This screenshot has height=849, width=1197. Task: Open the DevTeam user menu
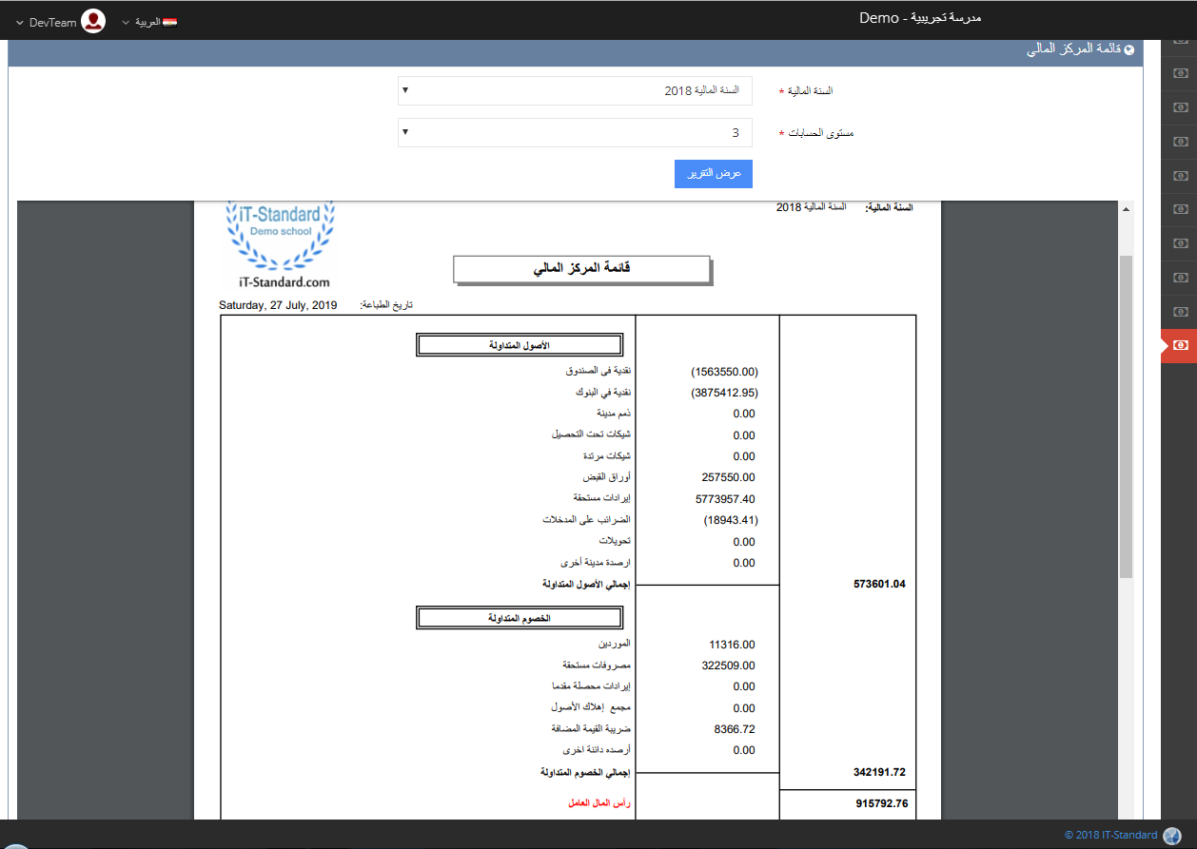pos(53,22)
